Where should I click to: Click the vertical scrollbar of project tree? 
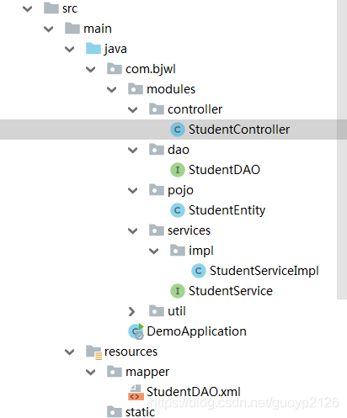click(342, 150)
